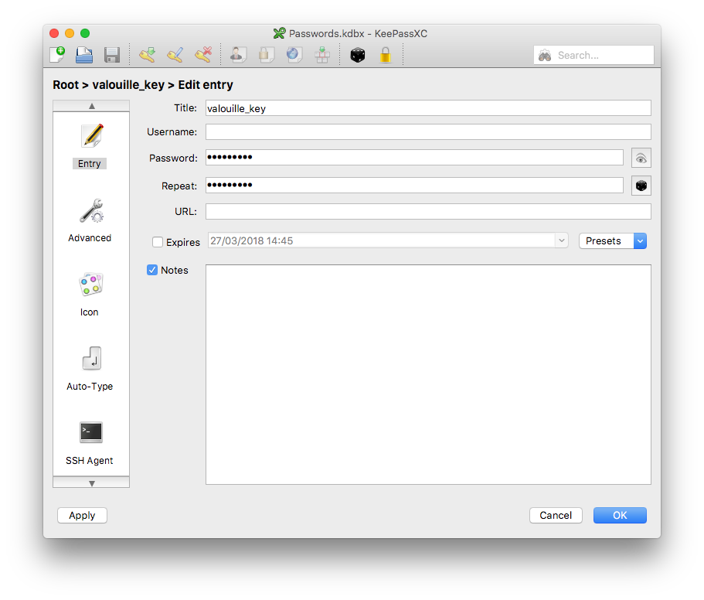
Task: Click the Open database toolbar icon
Action: pyautogui.click(x=84, y=55)
